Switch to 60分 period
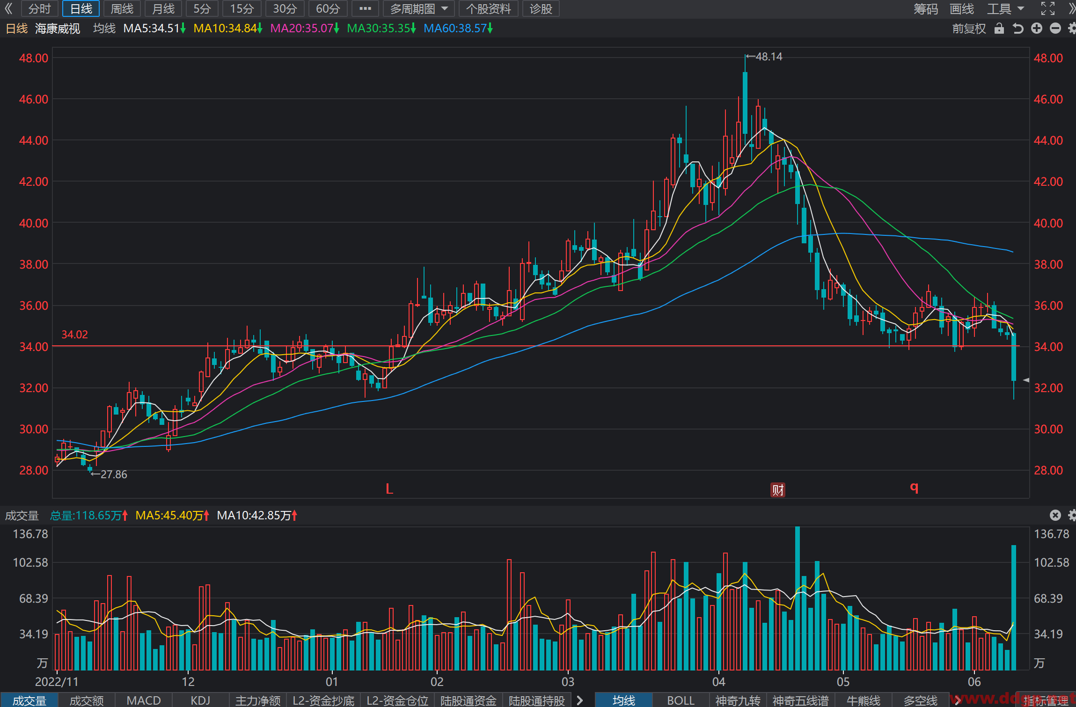Screen dimensions: 1076x707 328,8
